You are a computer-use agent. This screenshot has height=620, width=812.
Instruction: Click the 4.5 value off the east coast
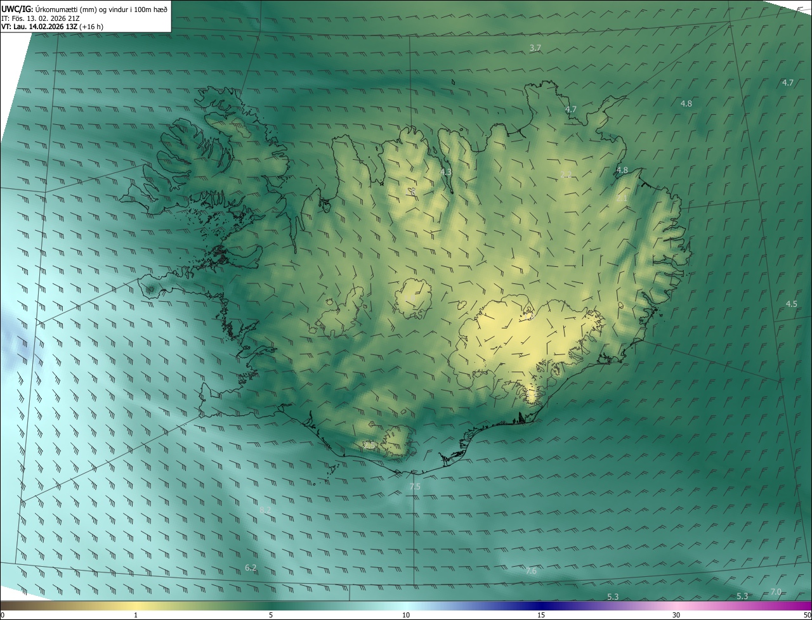coord(791,304)
